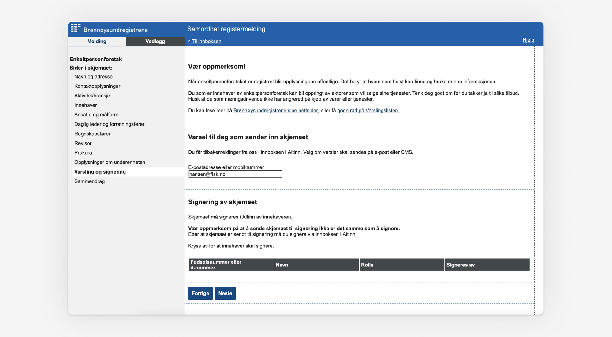This screenshot has height=337, width=612.
Task: Open the Prokura page
Action: click(83, 153)
